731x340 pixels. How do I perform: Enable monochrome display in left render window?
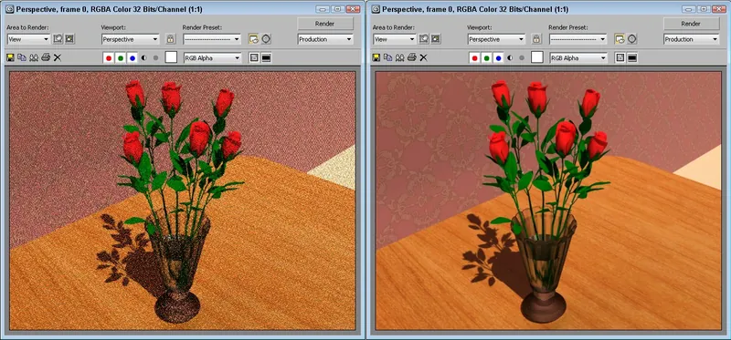pyautogui.click(x=155, y=57)
